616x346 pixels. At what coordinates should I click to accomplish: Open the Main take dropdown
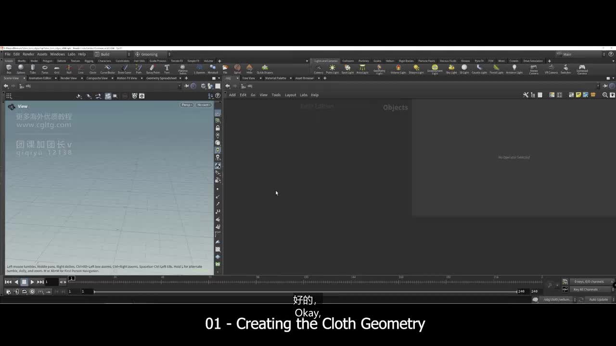580,54
